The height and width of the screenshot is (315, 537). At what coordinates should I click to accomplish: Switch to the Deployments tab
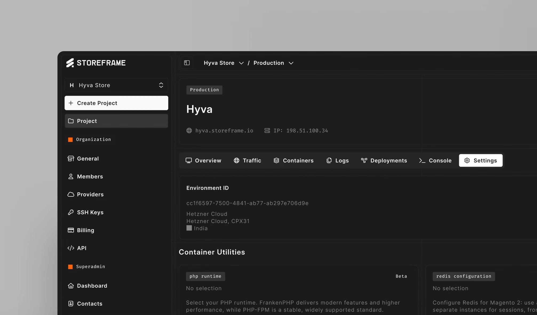pyautogui.click(x=384, y=160)
